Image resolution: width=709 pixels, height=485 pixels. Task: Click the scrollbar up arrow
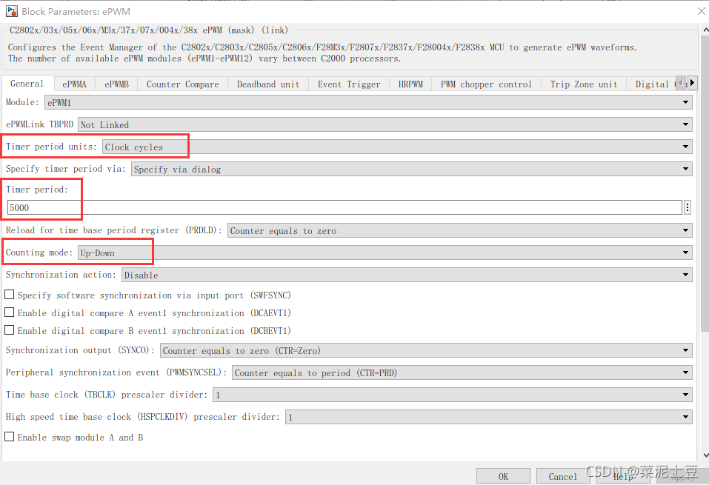tap(705, 30)
